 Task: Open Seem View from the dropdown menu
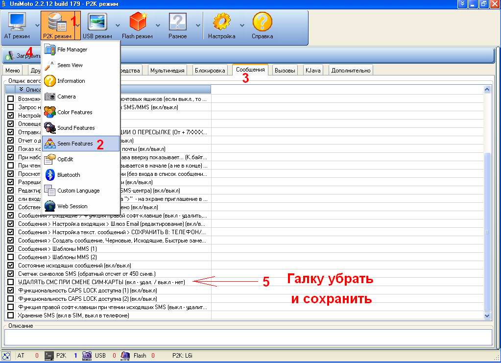coord(81,65)
